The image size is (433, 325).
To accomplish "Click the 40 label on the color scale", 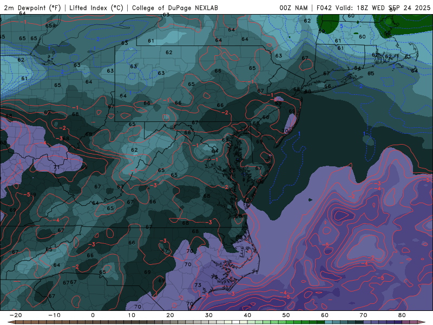I will (247, 315).
